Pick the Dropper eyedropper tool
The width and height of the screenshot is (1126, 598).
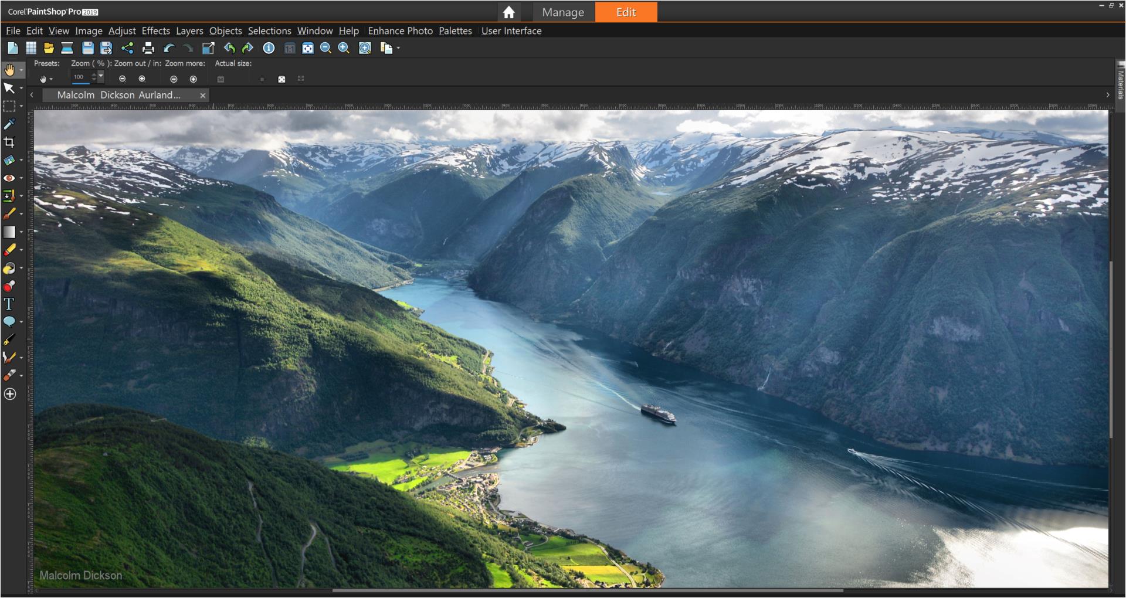[x=9, y=124]
